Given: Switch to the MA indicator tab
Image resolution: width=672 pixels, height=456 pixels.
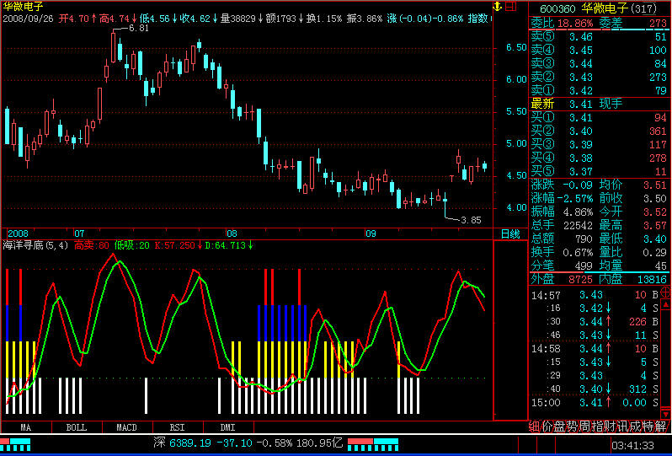Looking at the screenshot, I should tap(26, 427).
